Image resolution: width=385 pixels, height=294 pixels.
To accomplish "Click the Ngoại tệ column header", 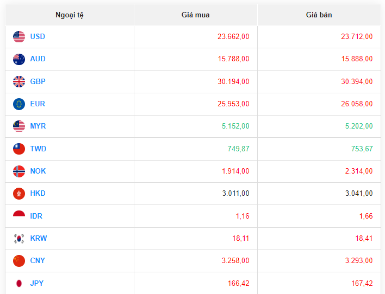I will tap(70, 15).
